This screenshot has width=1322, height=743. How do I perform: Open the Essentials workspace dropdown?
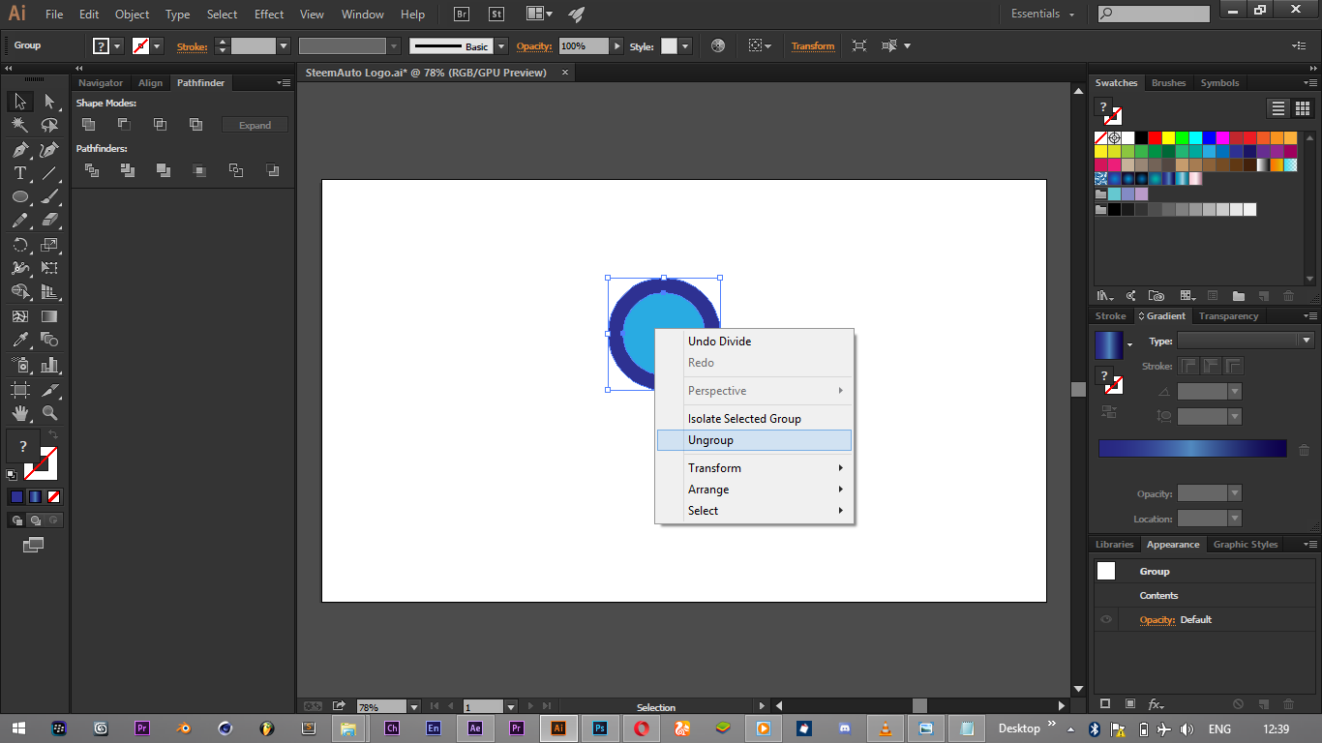coord(1043,15)
